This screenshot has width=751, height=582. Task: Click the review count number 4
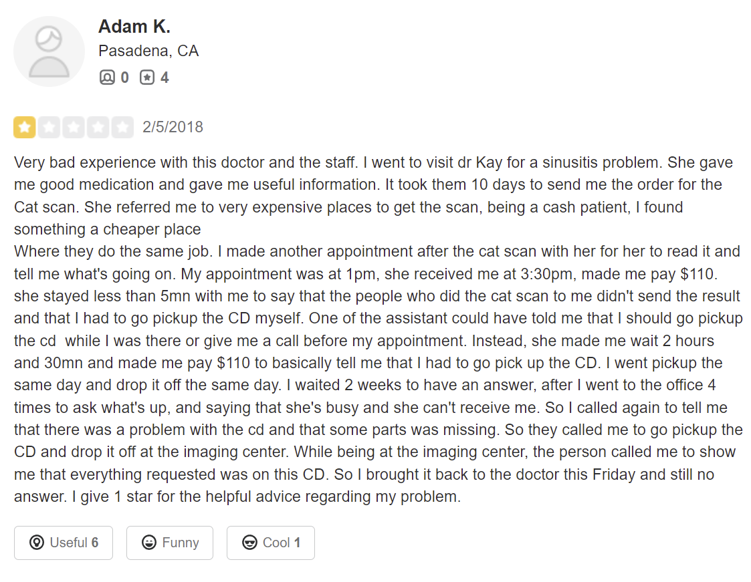tap(165, 78)
